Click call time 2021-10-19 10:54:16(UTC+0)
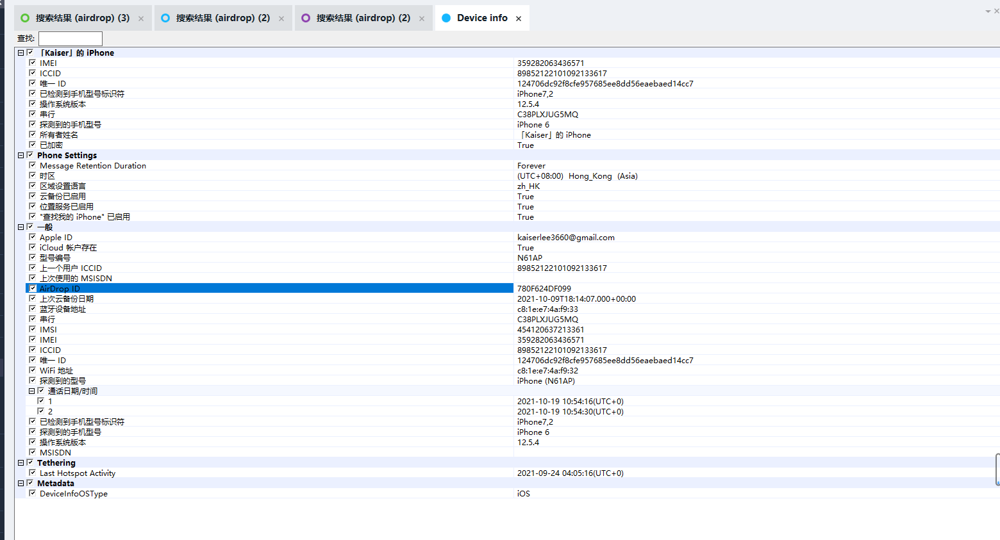 571,401
